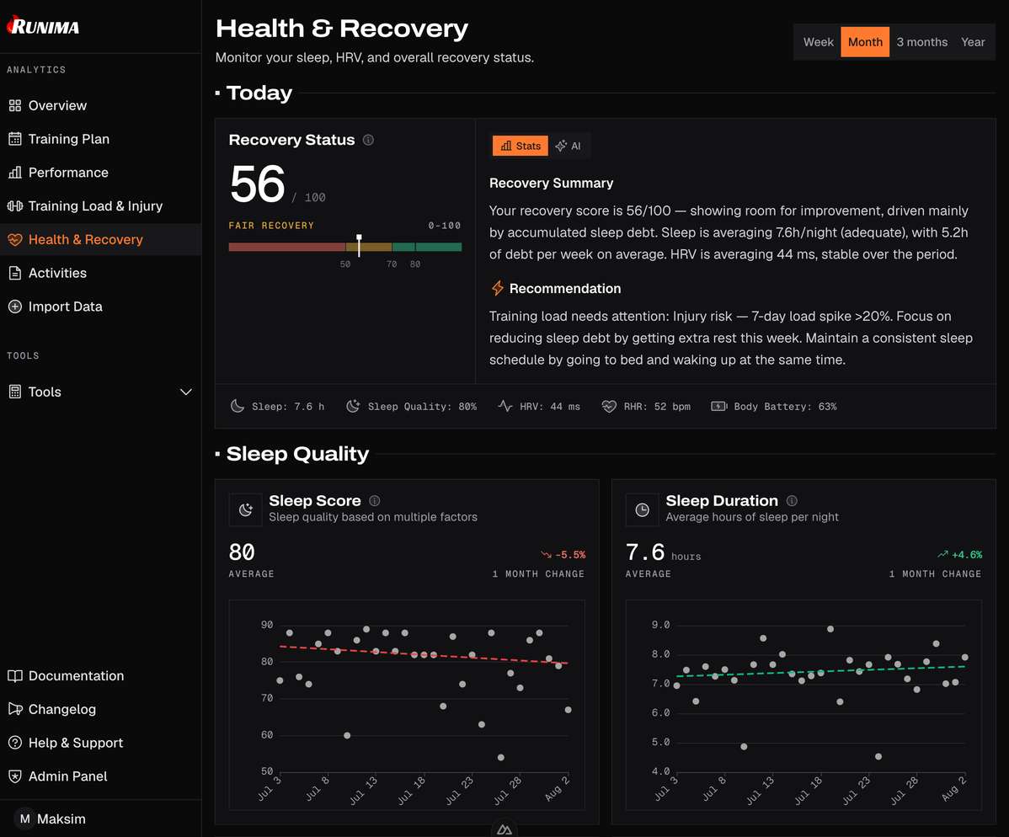Click the Sleep Score card moon icon
Image resolution: width=1009 pixels, height=837 pixels.
coord(245,509)
